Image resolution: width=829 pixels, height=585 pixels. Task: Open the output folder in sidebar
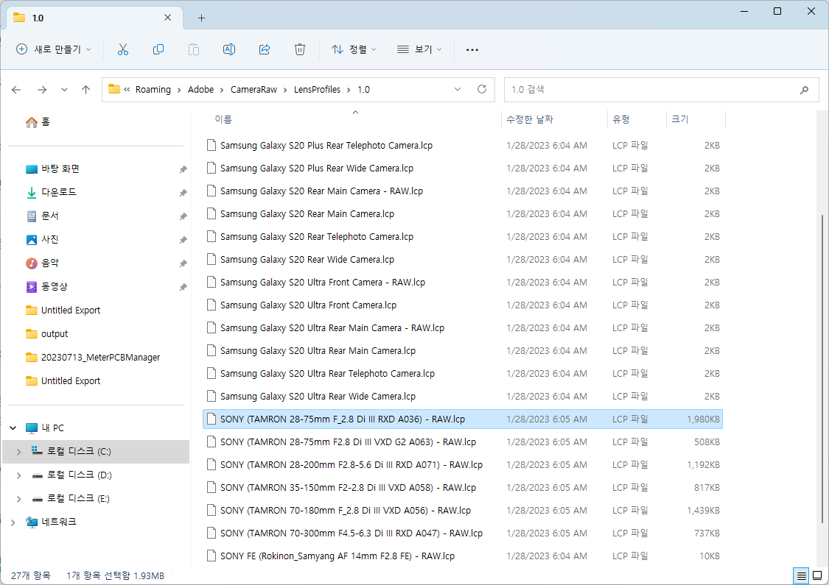(x=47, y=333)
